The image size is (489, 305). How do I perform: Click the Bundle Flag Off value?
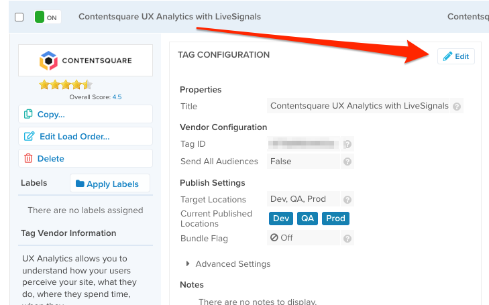pos(303,238)
